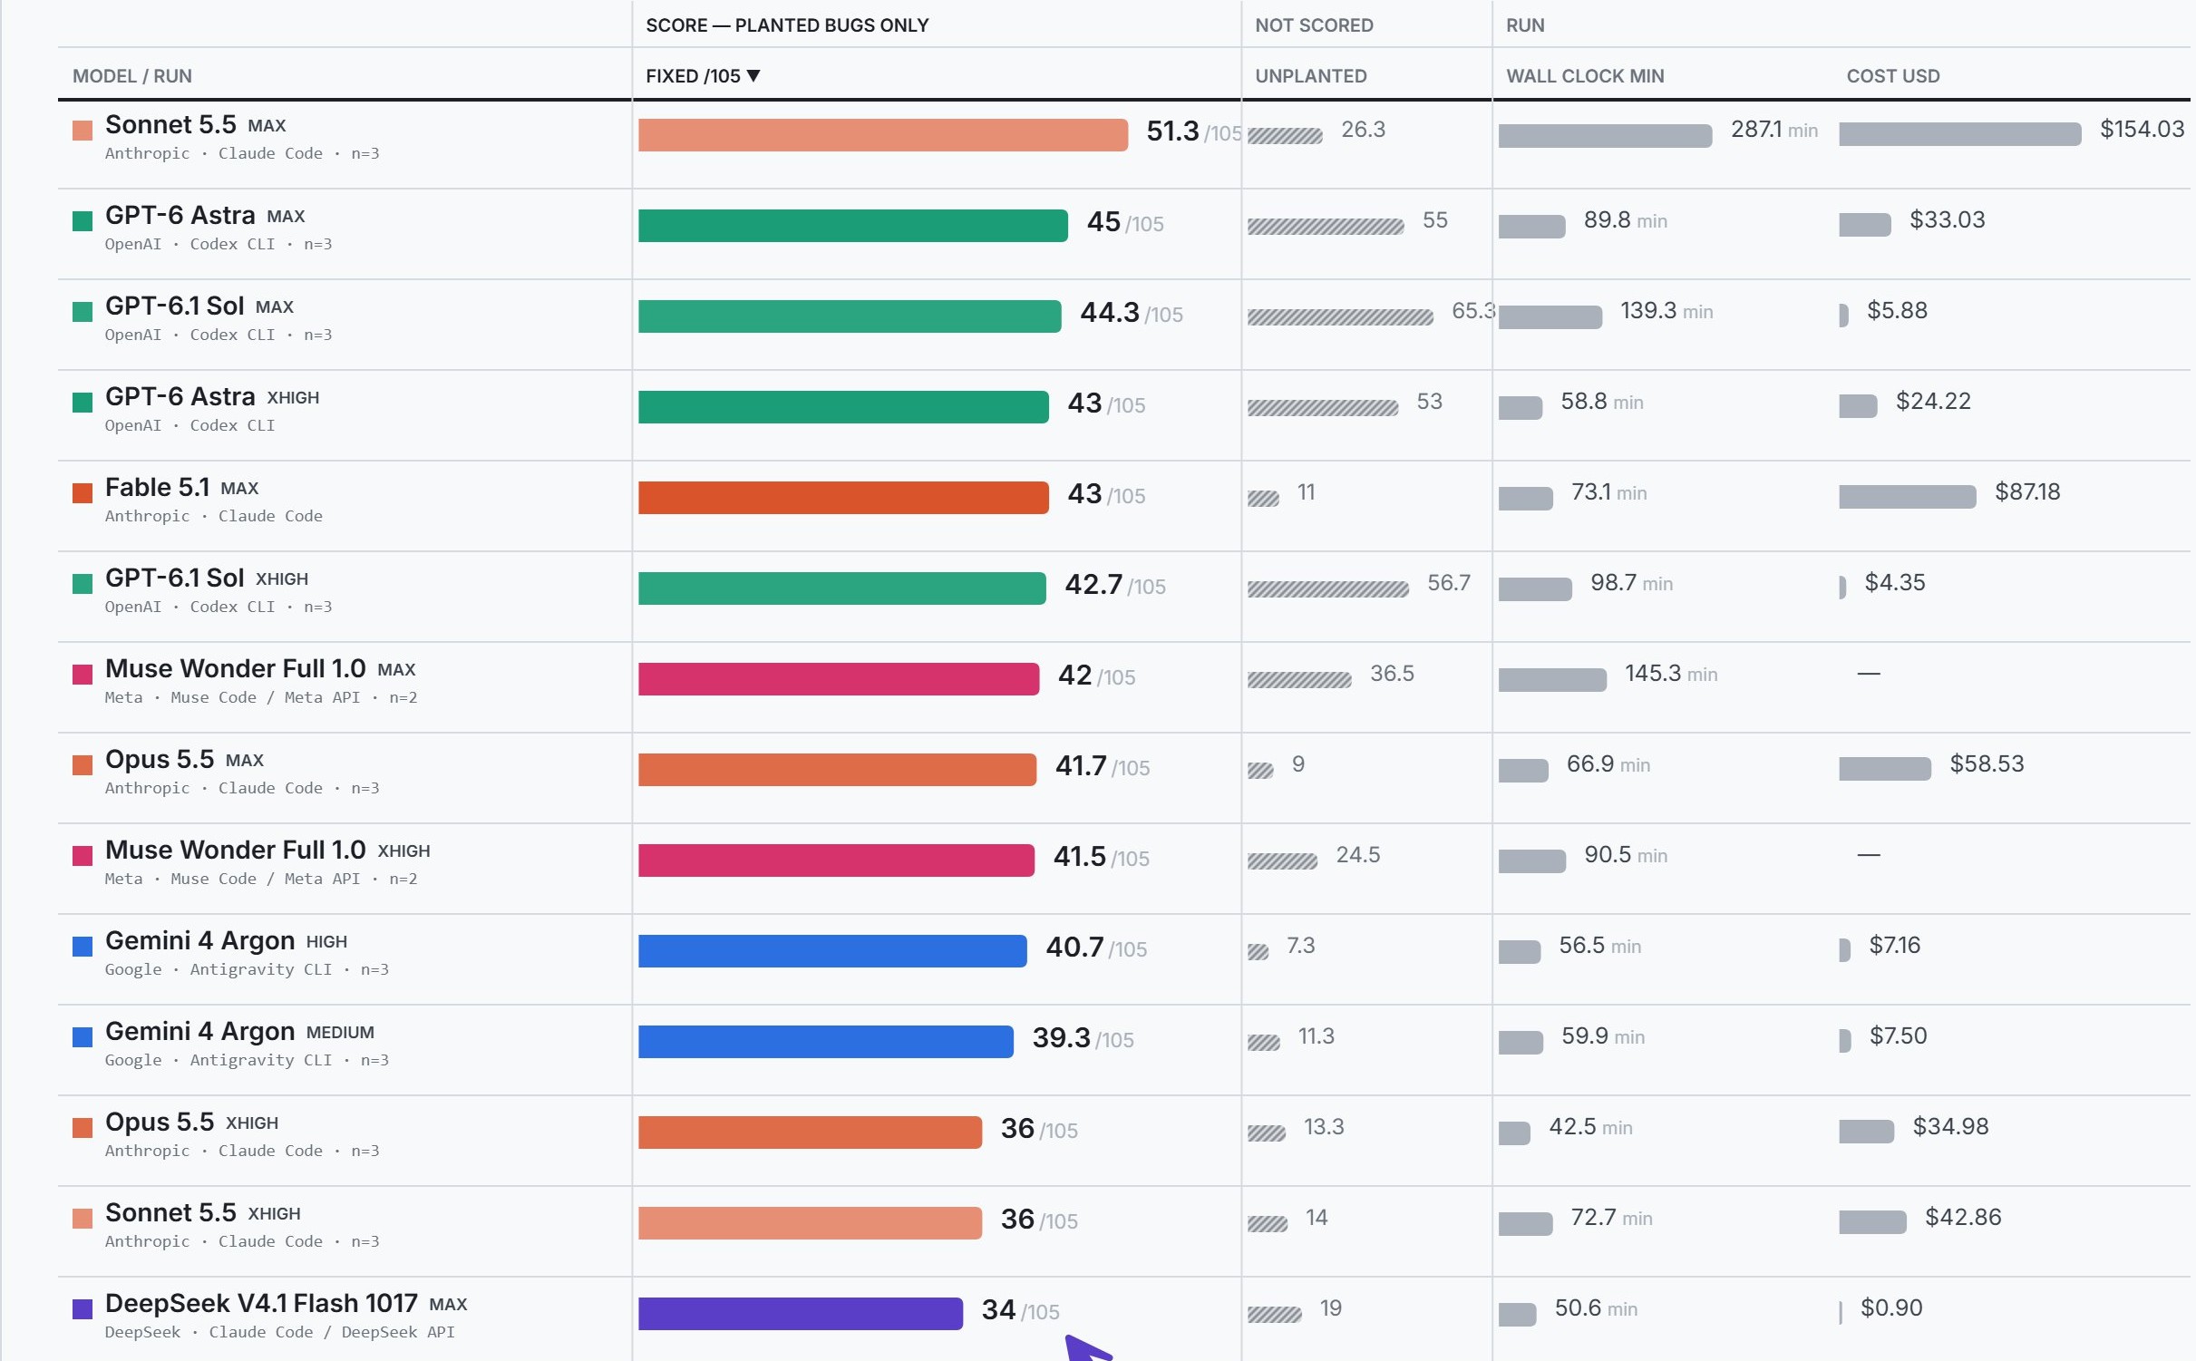This screenshot has width=2196, height=1361.
Task: Sort by the UNPLANTED column header
Action: pos(1311,76)
